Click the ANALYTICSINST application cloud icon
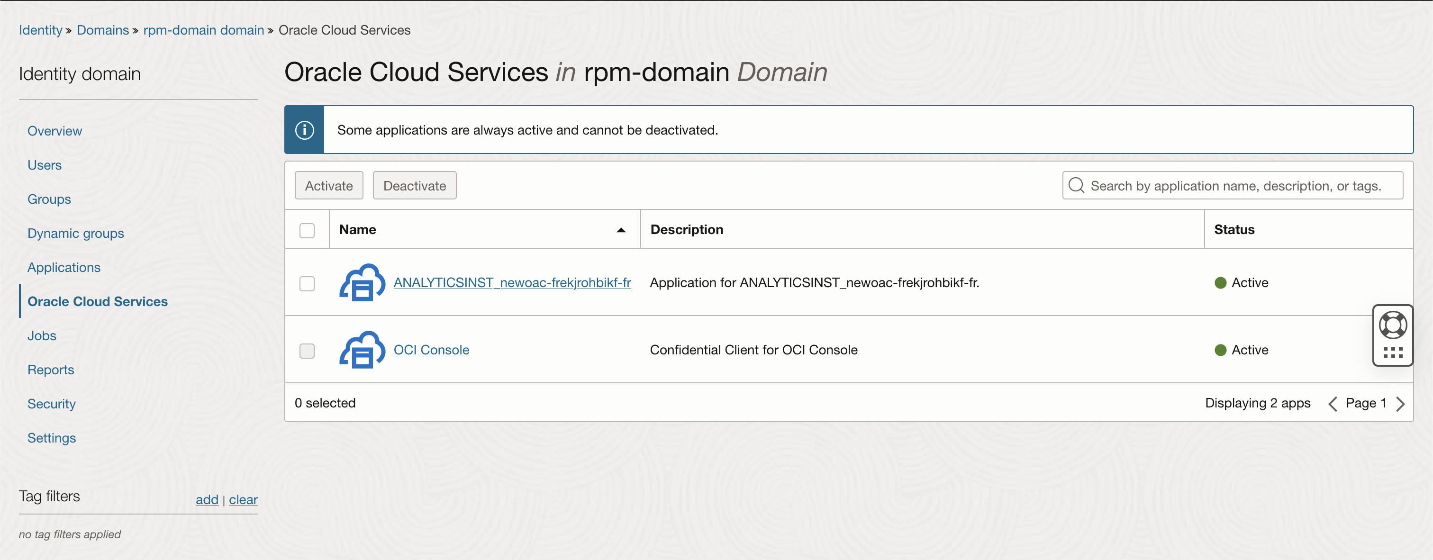The height and width of the screenshot is (560, 1433). (x=362, y=282)
